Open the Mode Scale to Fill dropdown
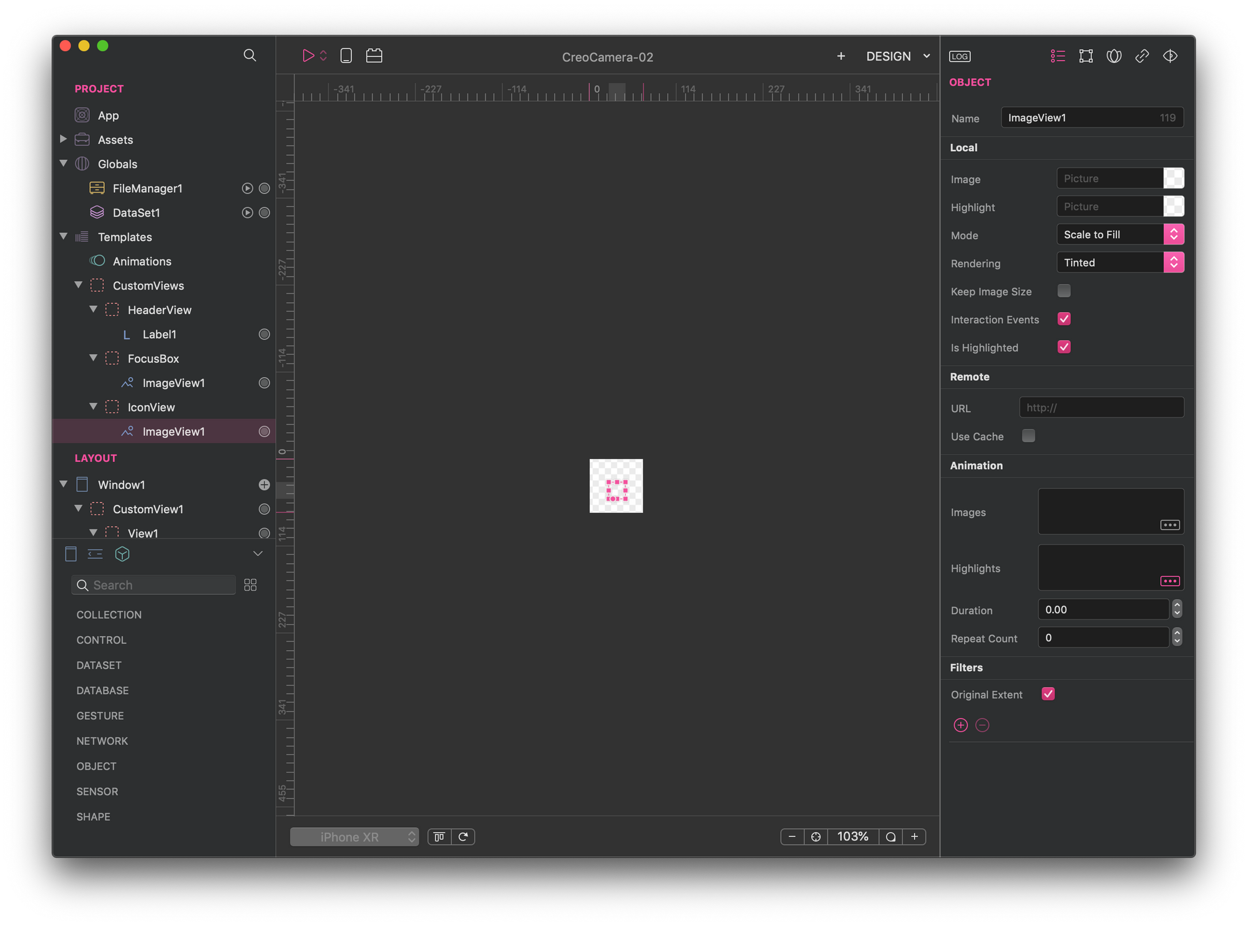Screen dimensions: 1248x927 [1119, 235]
